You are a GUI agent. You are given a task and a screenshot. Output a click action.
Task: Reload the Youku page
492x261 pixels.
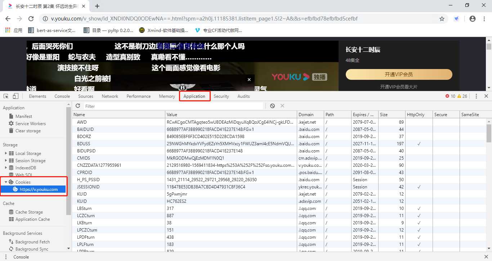click(31, 19)
